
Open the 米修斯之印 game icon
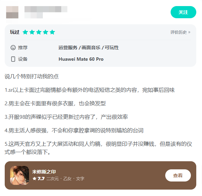click(x=20, y=175)
